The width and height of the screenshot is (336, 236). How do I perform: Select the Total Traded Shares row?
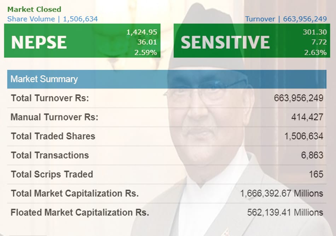point(167,136)
